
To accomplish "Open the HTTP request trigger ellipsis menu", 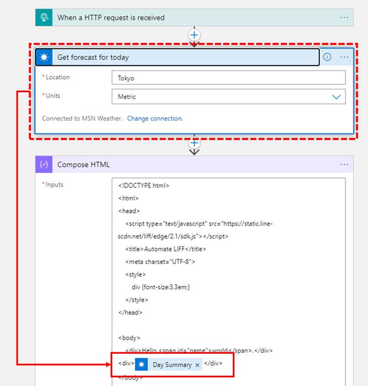I will click(x=344, y=18).
